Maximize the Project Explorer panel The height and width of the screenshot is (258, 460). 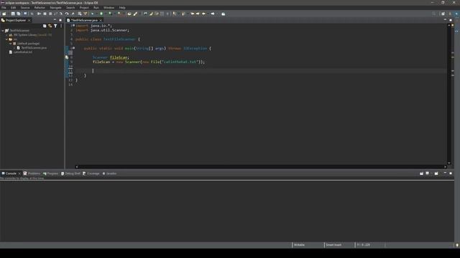(x=60, y=20)
